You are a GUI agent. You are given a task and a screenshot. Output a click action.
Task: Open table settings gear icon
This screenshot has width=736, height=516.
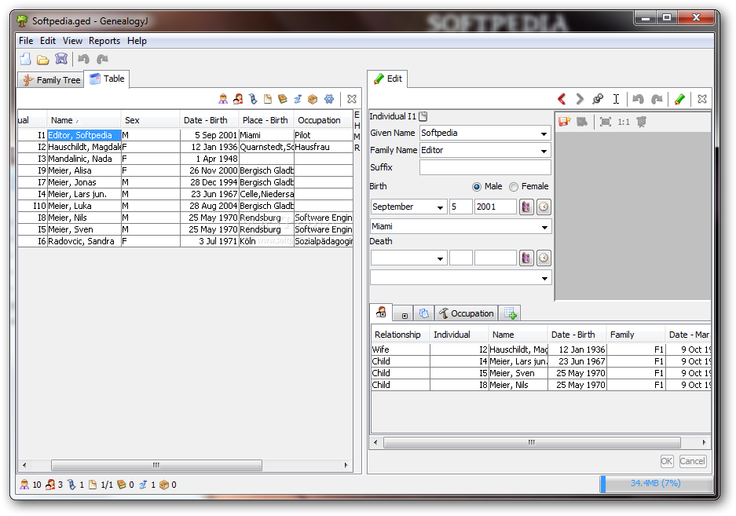[329, 99]
